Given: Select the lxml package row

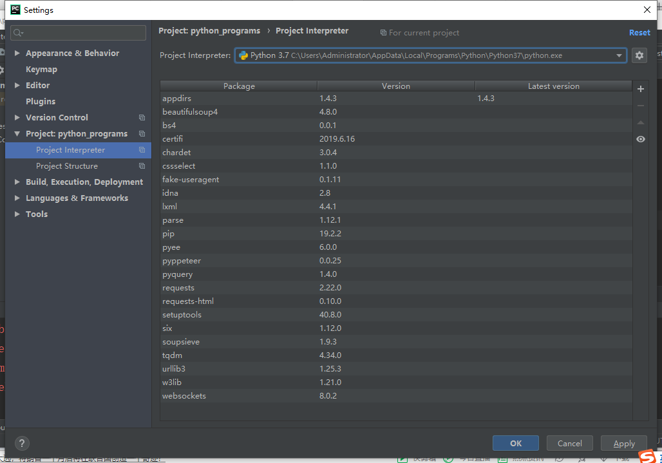Looking at the screenshot, I should pyautogui.click(x=396, y=207).
